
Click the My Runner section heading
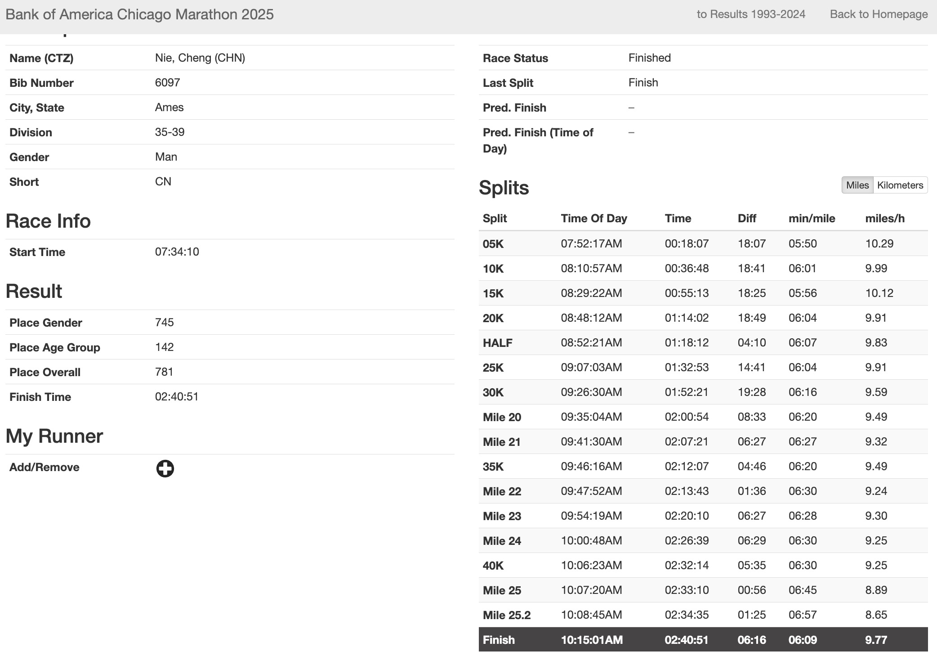pos(54,436)
